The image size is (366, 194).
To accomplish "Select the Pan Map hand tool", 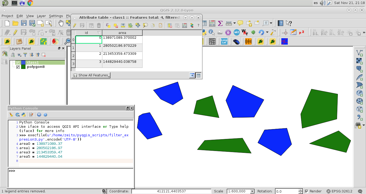I will point(61,23).
